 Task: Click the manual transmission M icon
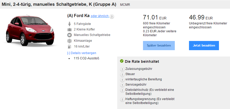point(69,35)
